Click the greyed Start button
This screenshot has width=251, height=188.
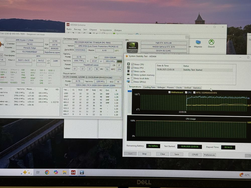[x=130, y=154]
